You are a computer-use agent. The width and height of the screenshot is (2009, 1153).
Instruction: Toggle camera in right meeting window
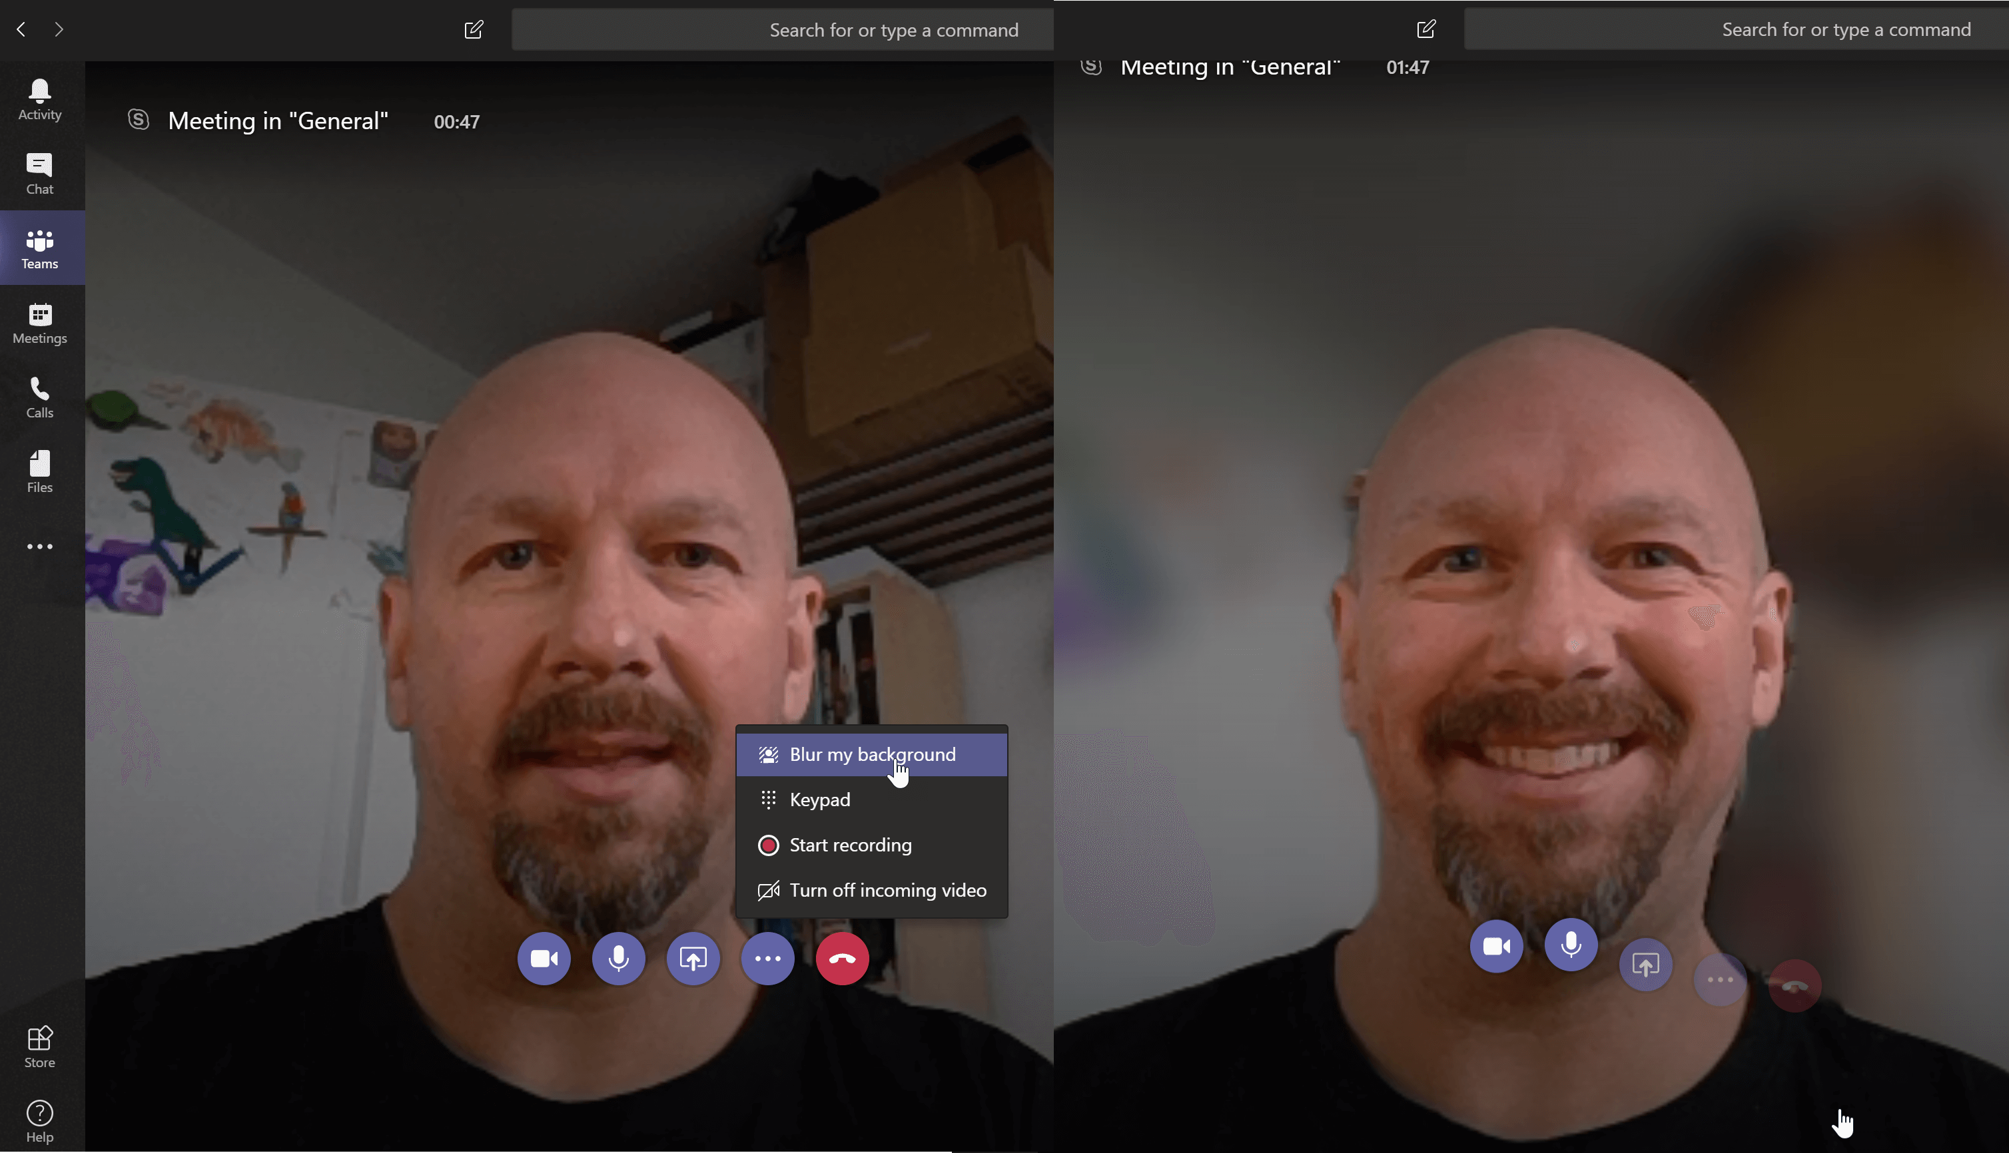point(1497,945)
